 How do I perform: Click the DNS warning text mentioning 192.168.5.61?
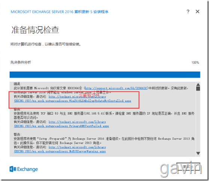pyautogui.click(x=104, y=116)
